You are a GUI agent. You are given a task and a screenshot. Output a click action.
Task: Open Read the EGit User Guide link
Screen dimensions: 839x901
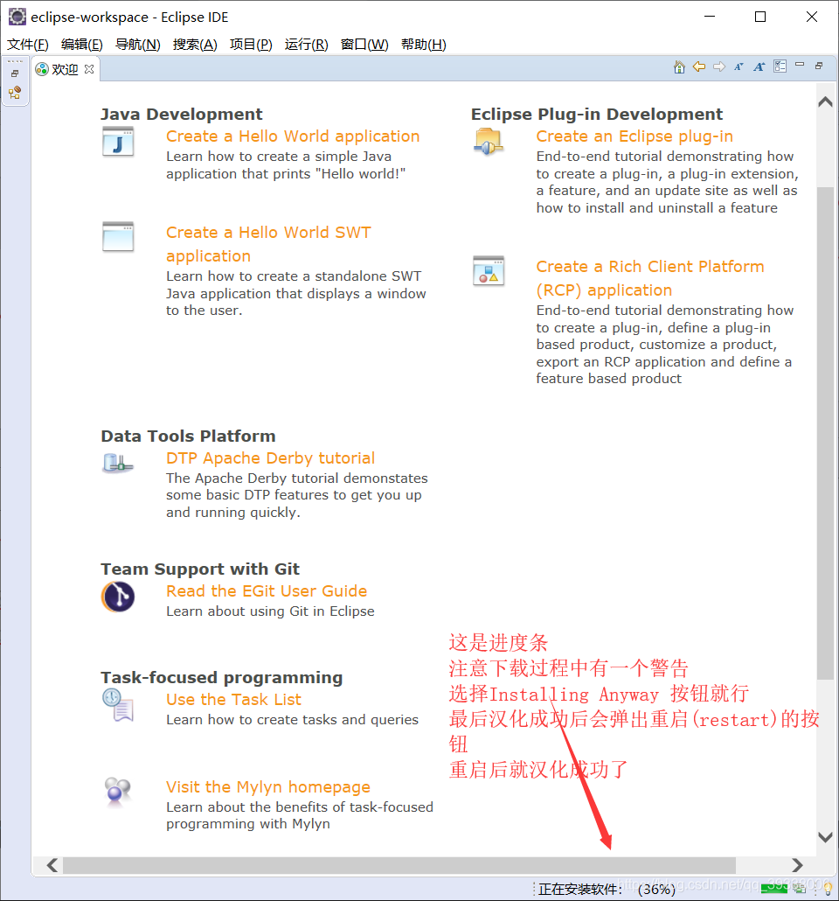267,590
